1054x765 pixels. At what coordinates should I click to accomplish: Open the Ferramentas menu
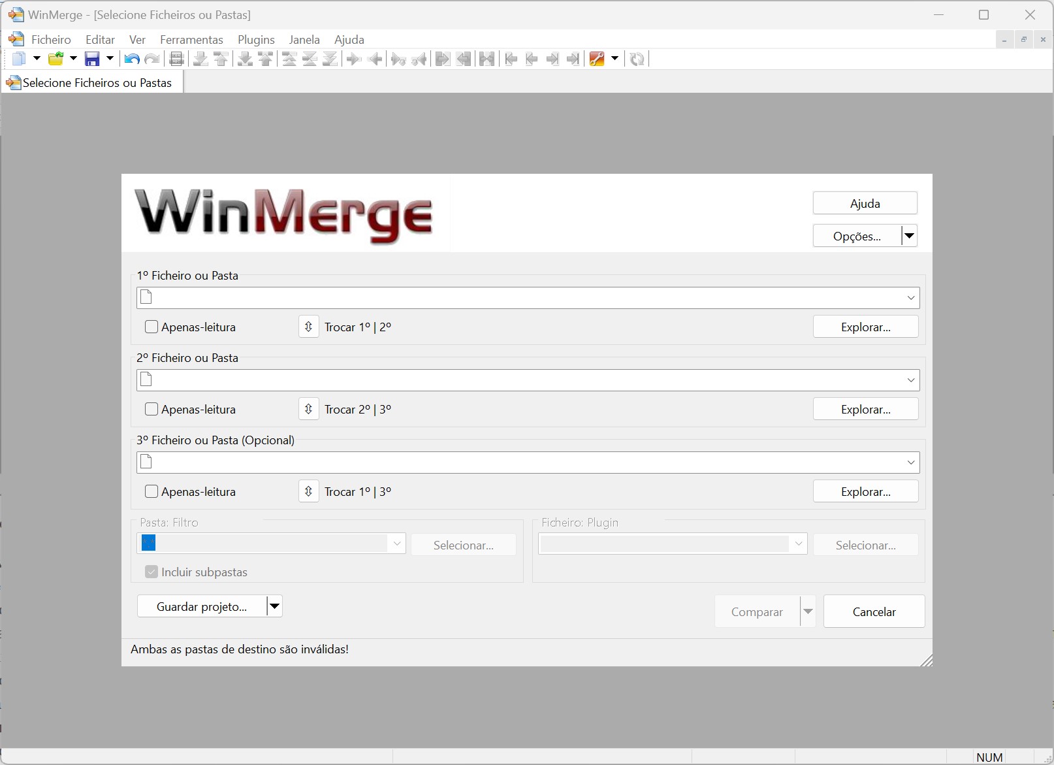(191, 40)
